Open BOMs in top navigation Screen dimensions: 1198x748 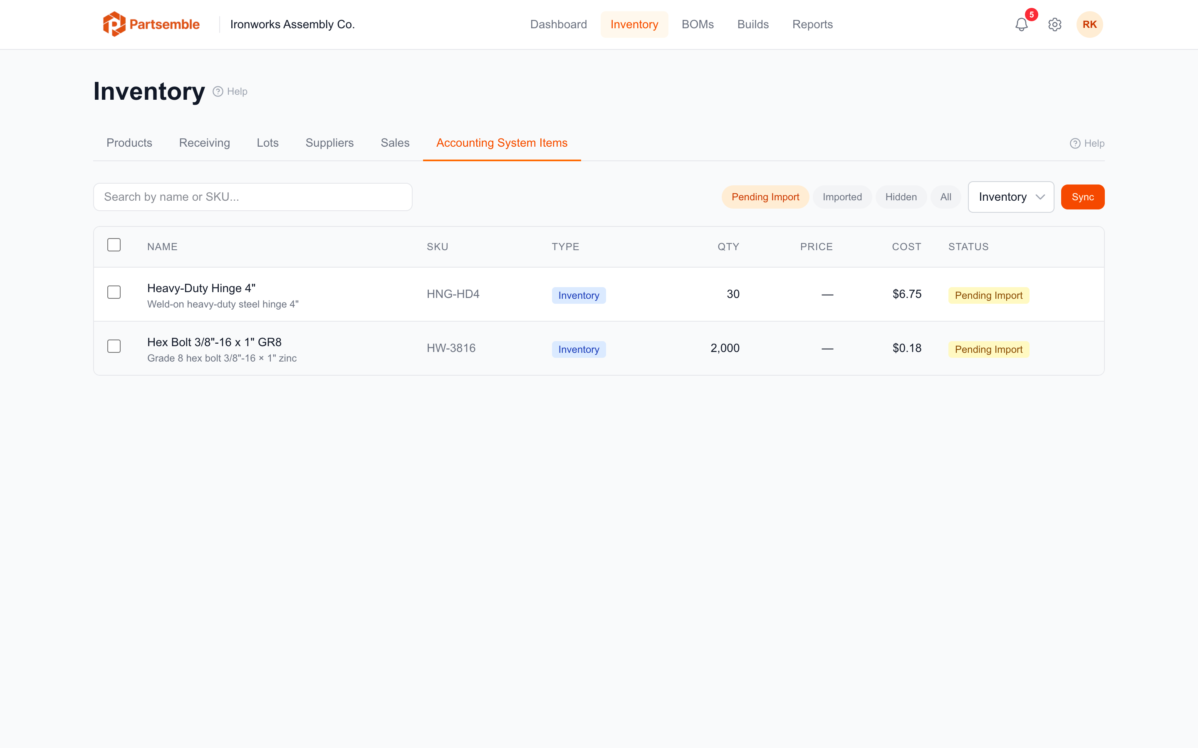pos(698,24)
